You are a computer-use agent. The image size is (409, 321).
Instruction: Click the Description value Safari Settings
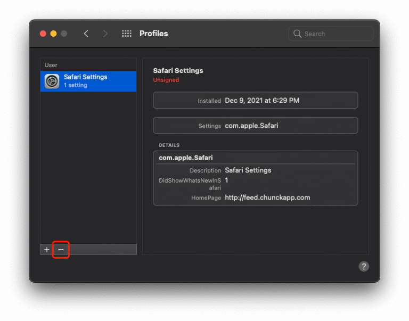click(248, 170)
